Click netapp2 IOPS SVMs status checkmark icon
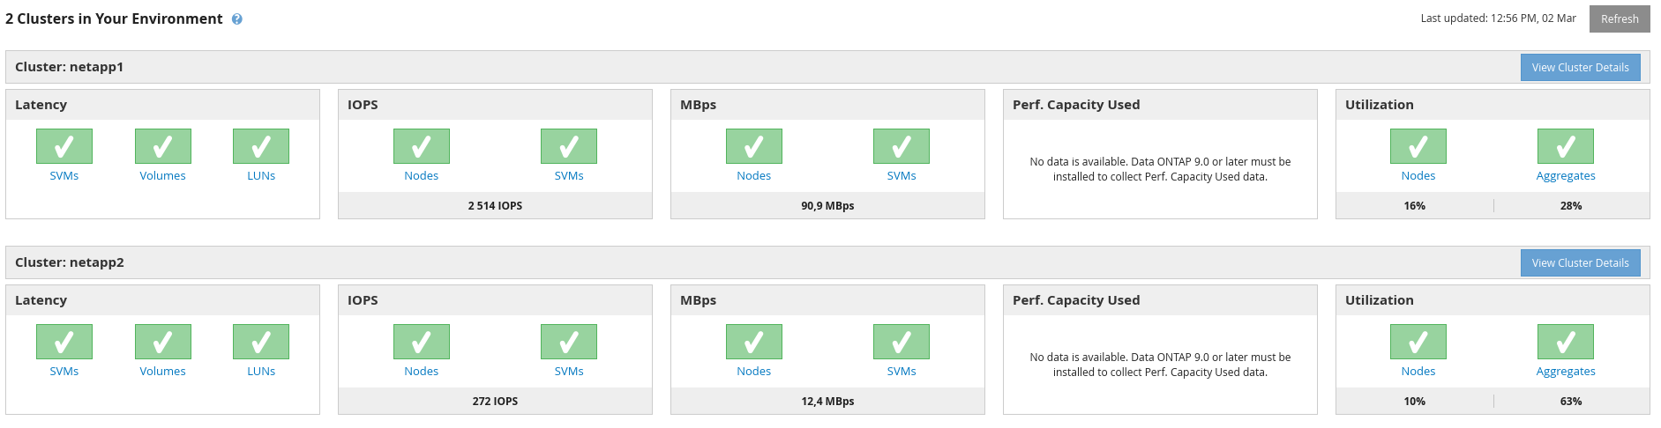 click(569, 342)
